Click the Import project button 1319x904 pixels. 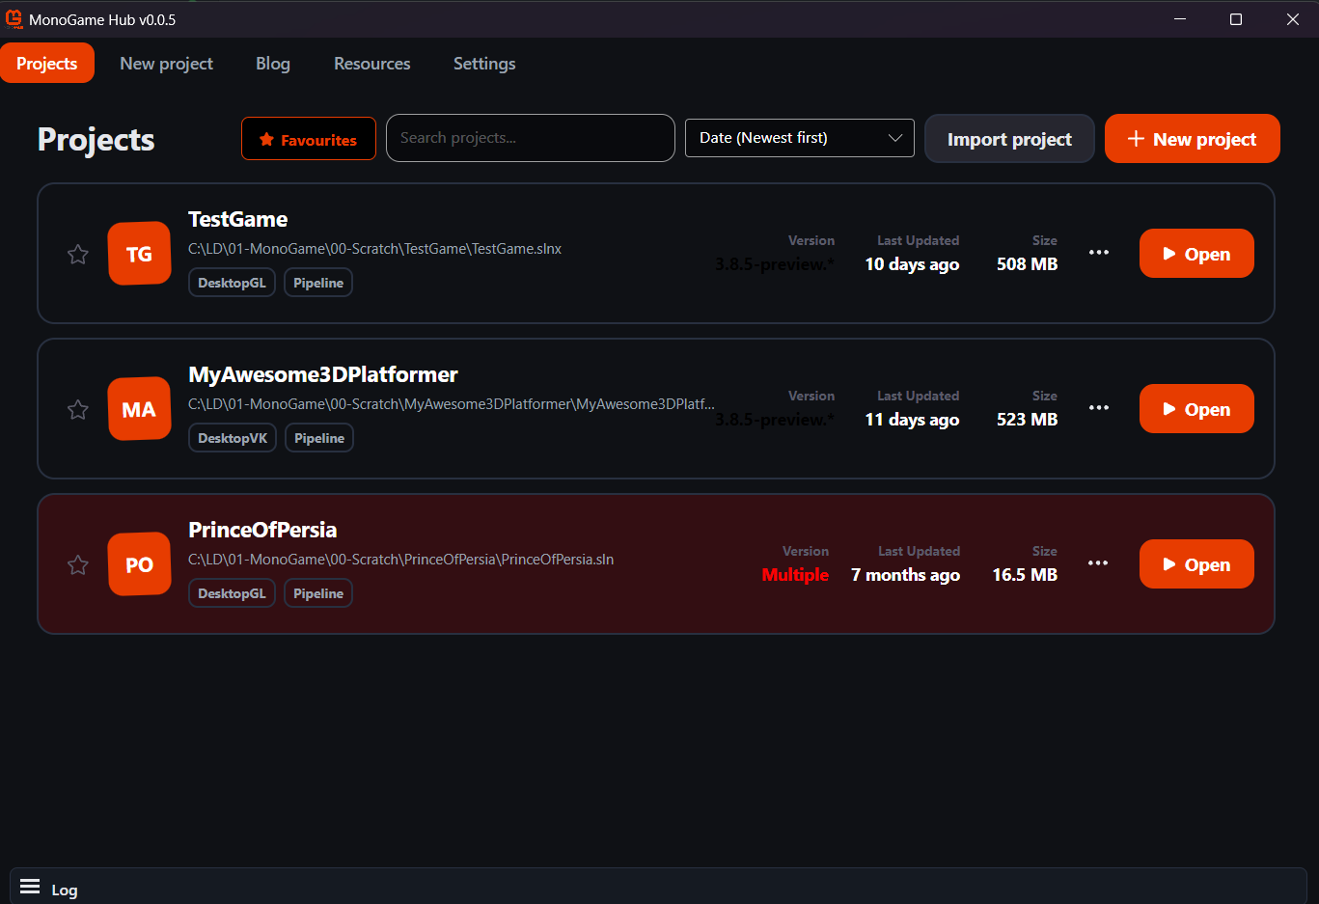coord(1009,139)
